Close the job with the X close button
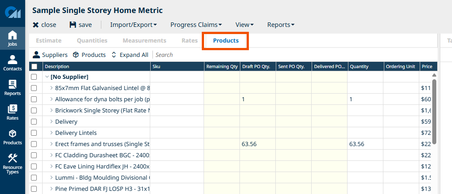Screen dimensions: 452x194 [44, 25]
